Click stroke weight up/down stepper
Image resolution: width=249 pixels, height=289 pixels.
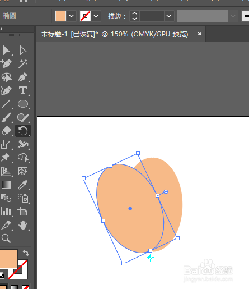[134, 16]
